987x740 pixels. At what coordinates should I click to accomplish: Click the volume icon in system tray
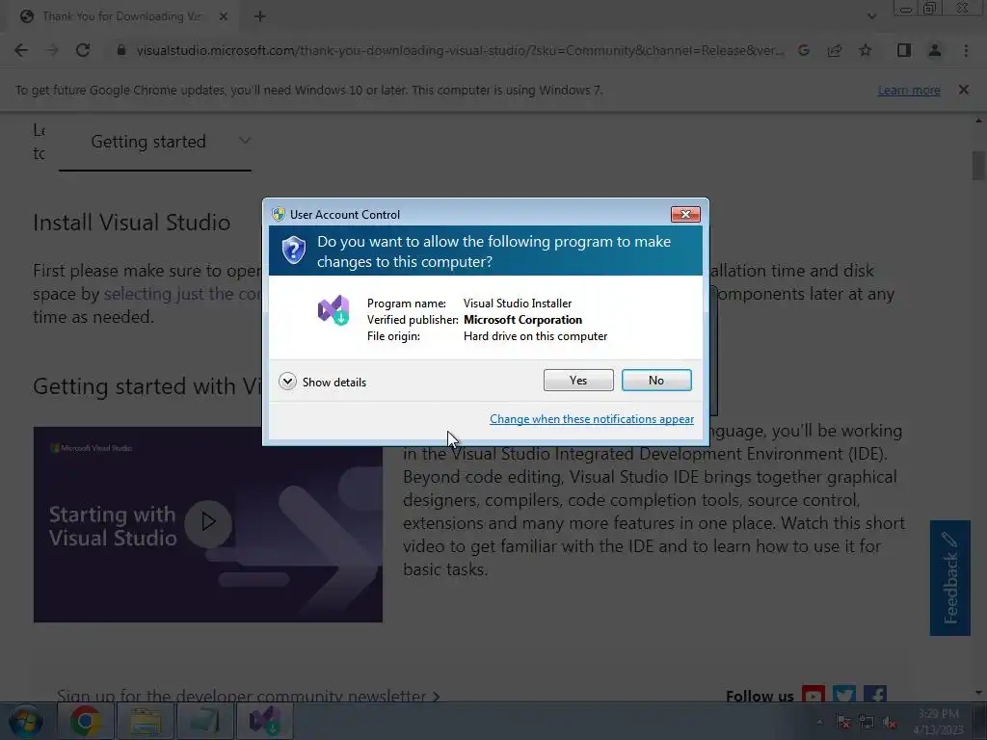(x=890, y=723)
